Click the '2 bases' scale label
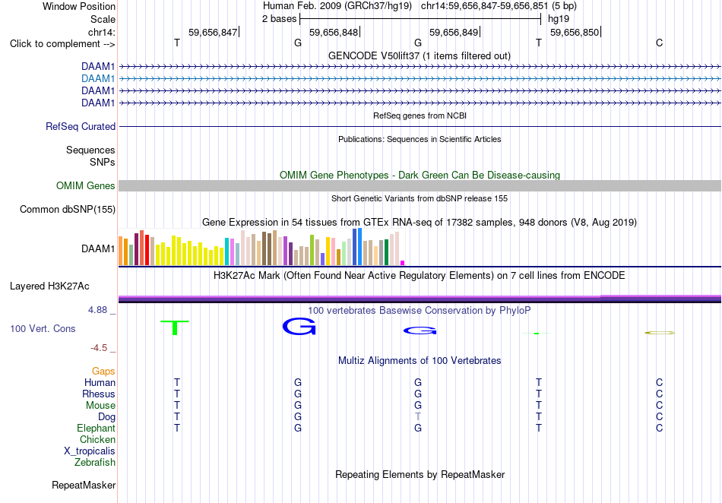The height and width of the screenshot is (503, 722). (x=279, y=19)
